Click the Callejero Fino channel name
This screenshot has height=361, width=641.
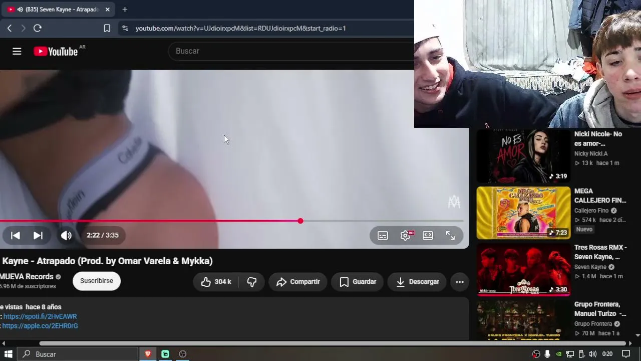[x=591, y=211]
